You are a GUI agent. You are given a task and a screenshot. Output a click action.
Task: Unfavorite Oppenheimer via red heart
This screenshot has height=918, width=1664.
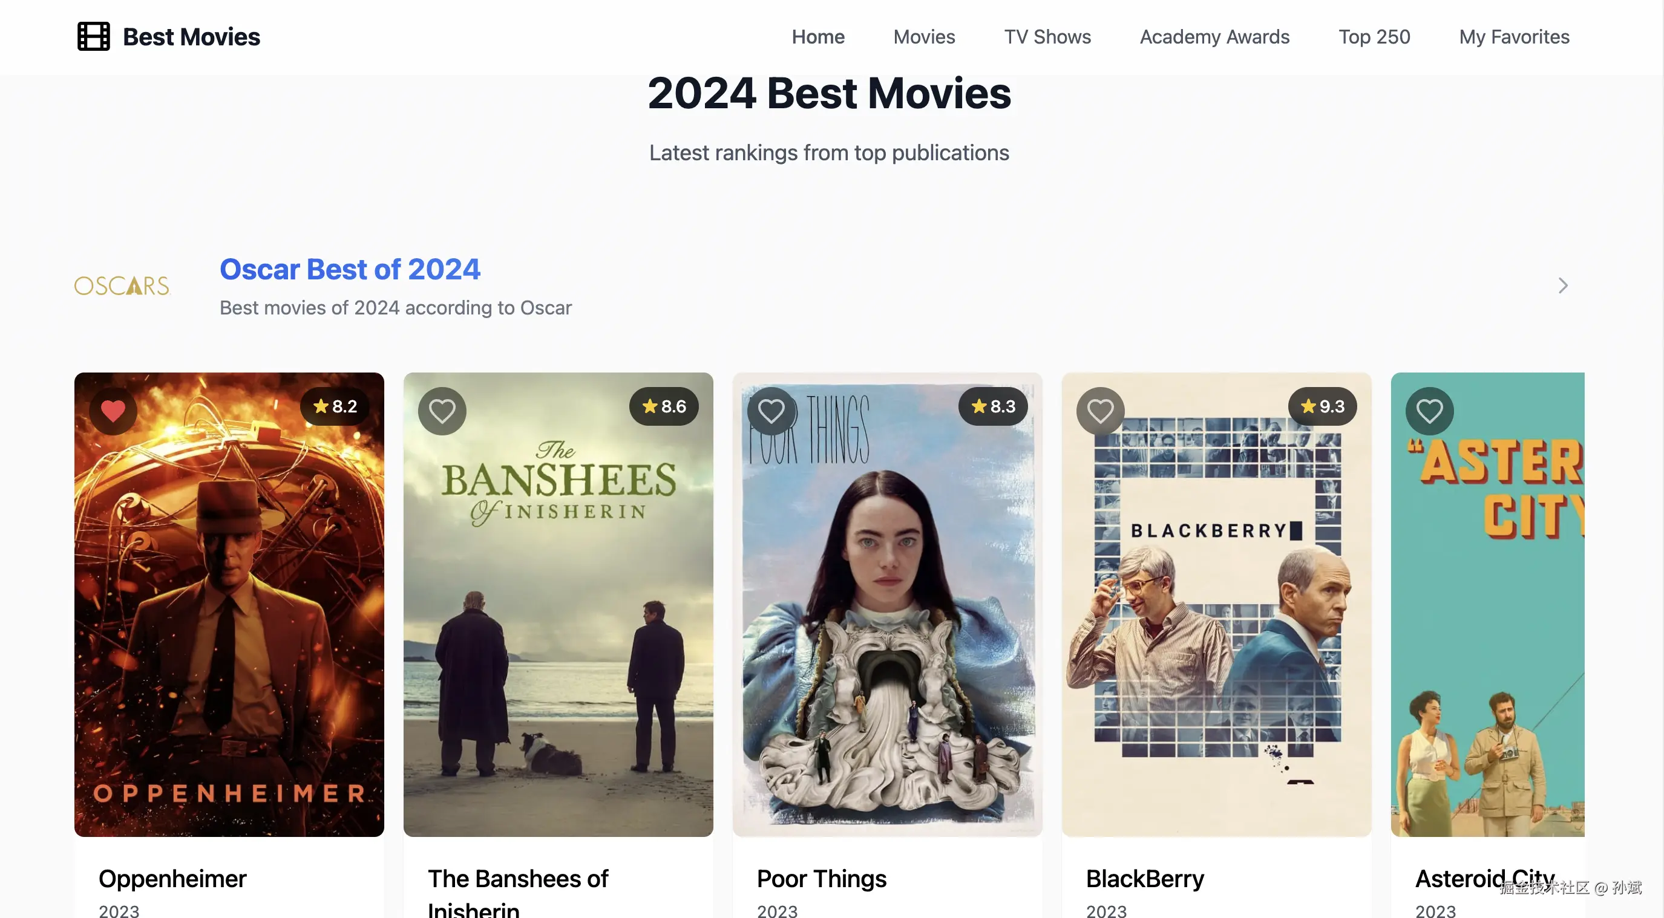[113, 411]
